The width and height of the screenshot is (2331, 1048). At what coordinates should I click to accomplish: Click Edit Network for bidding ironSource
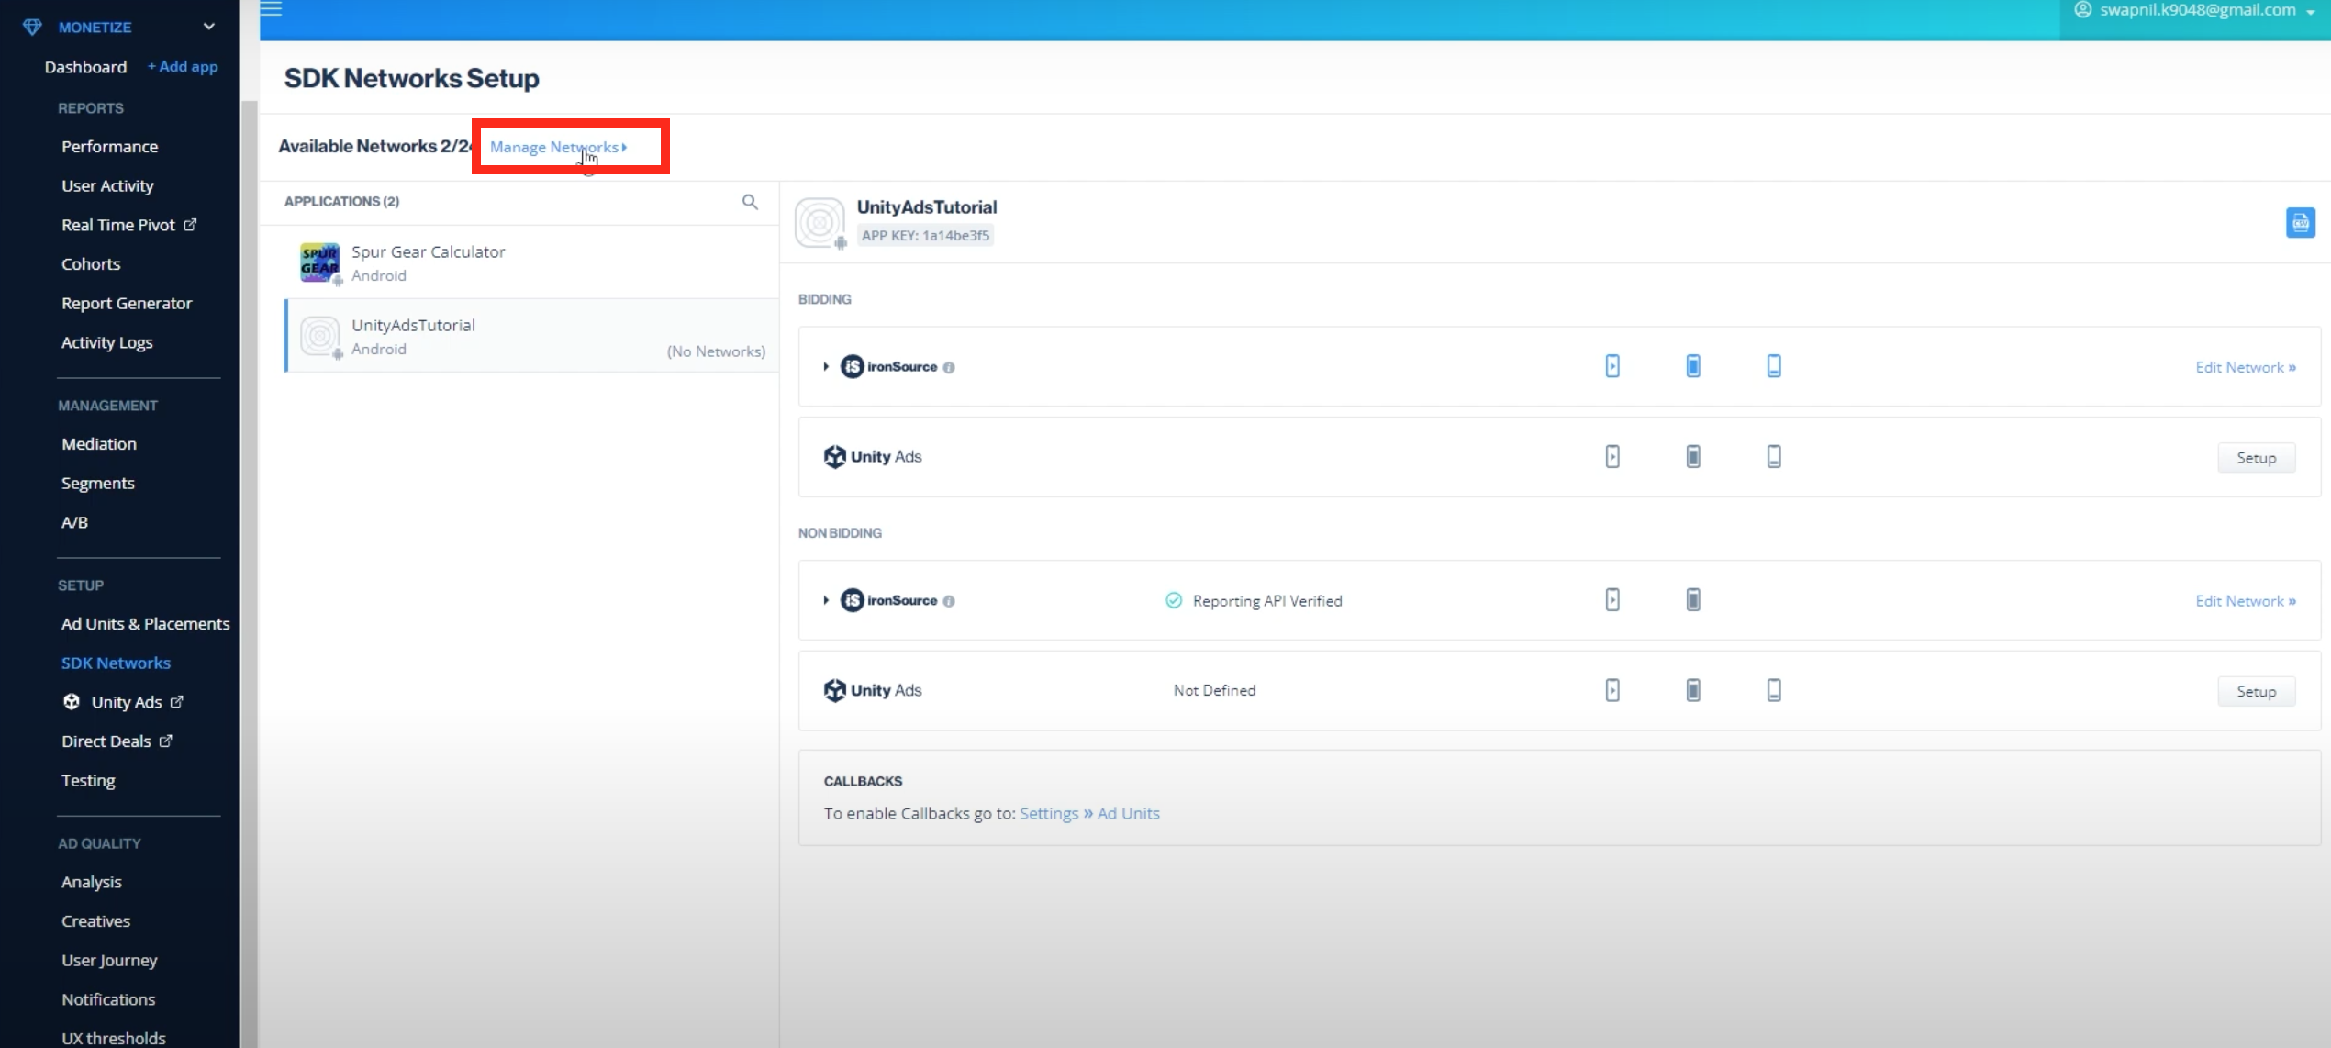click(2245, 367)
